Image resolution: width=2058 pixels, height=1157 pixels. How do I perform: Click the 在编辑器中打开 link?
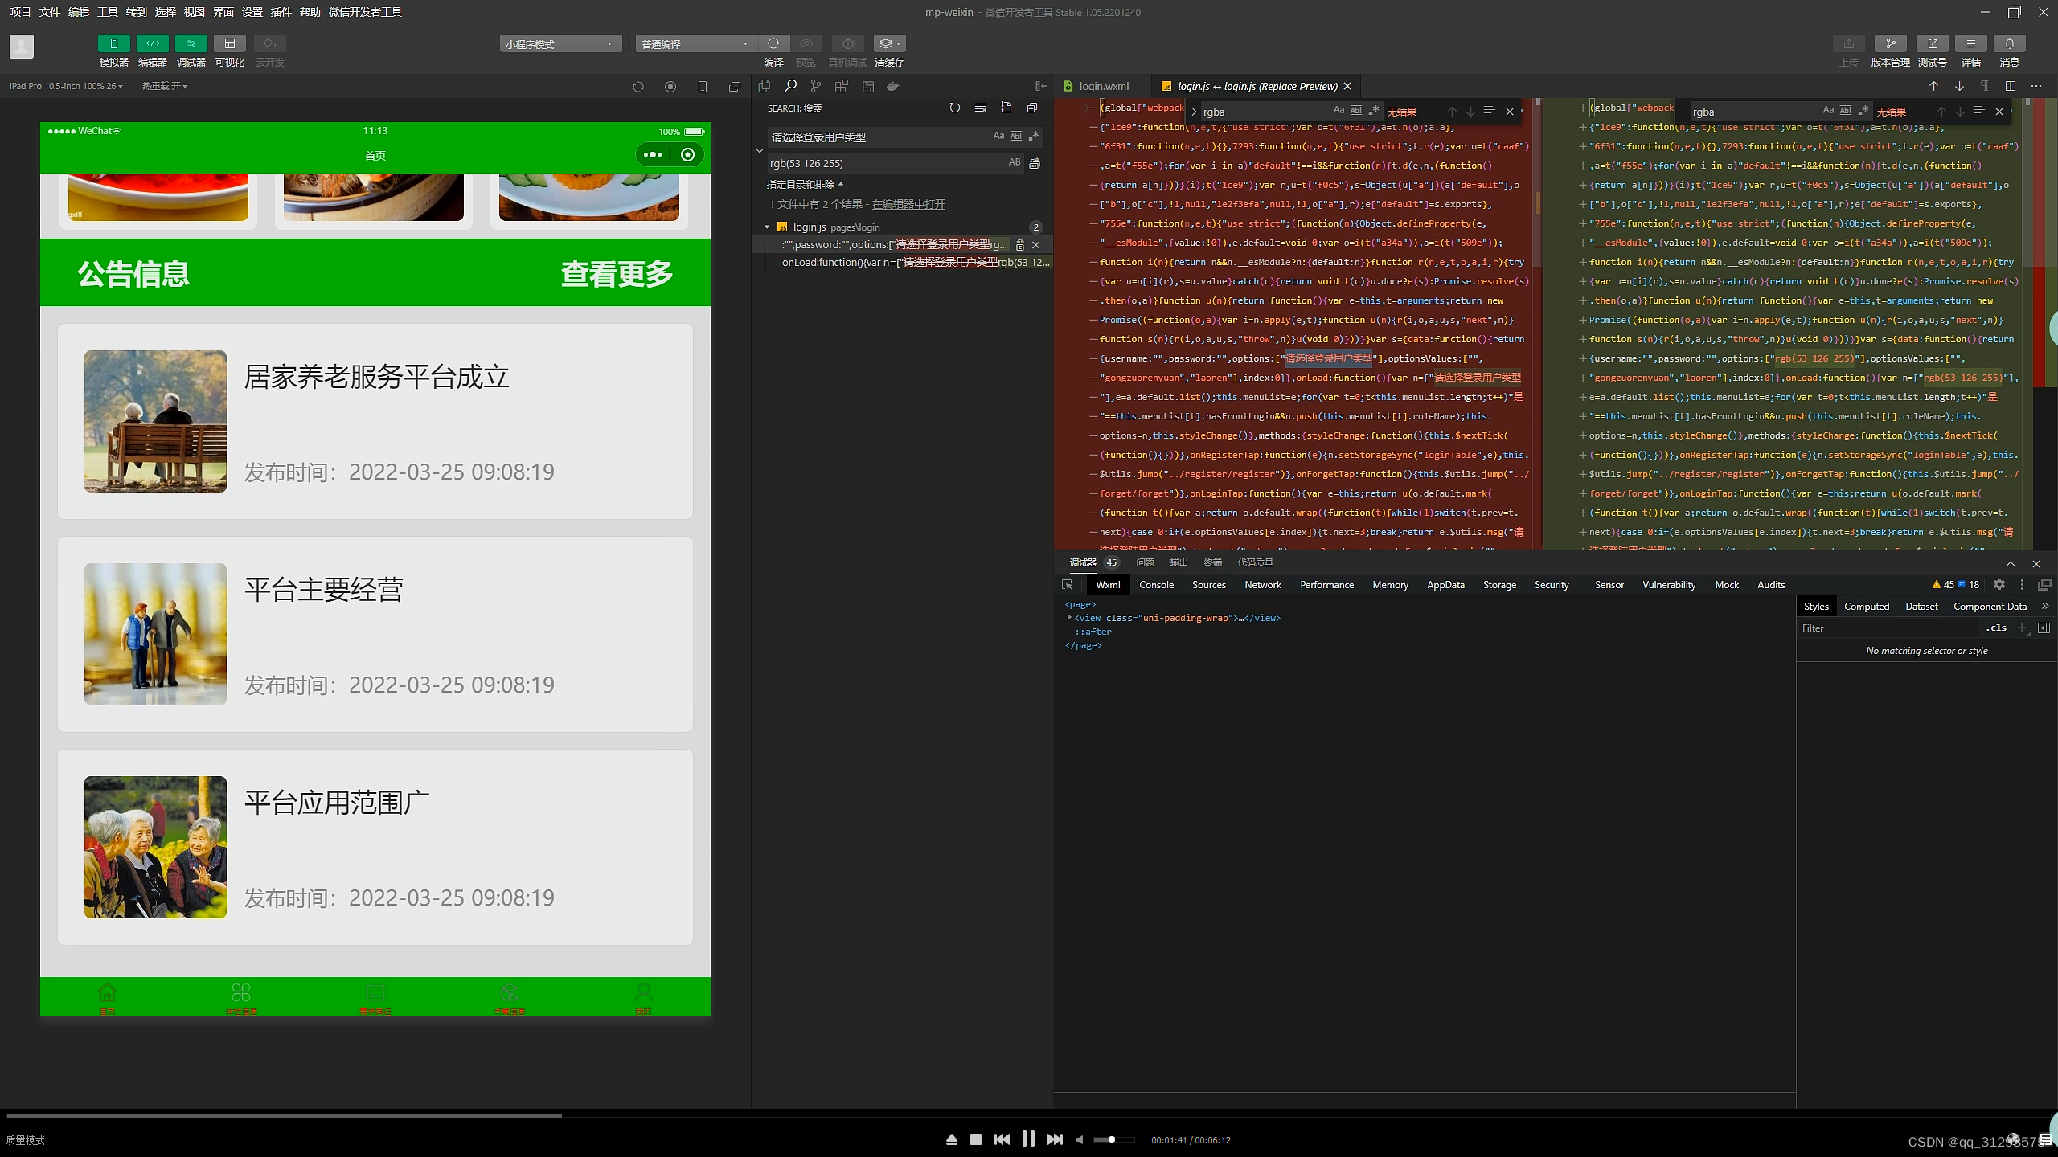(908, 204)
